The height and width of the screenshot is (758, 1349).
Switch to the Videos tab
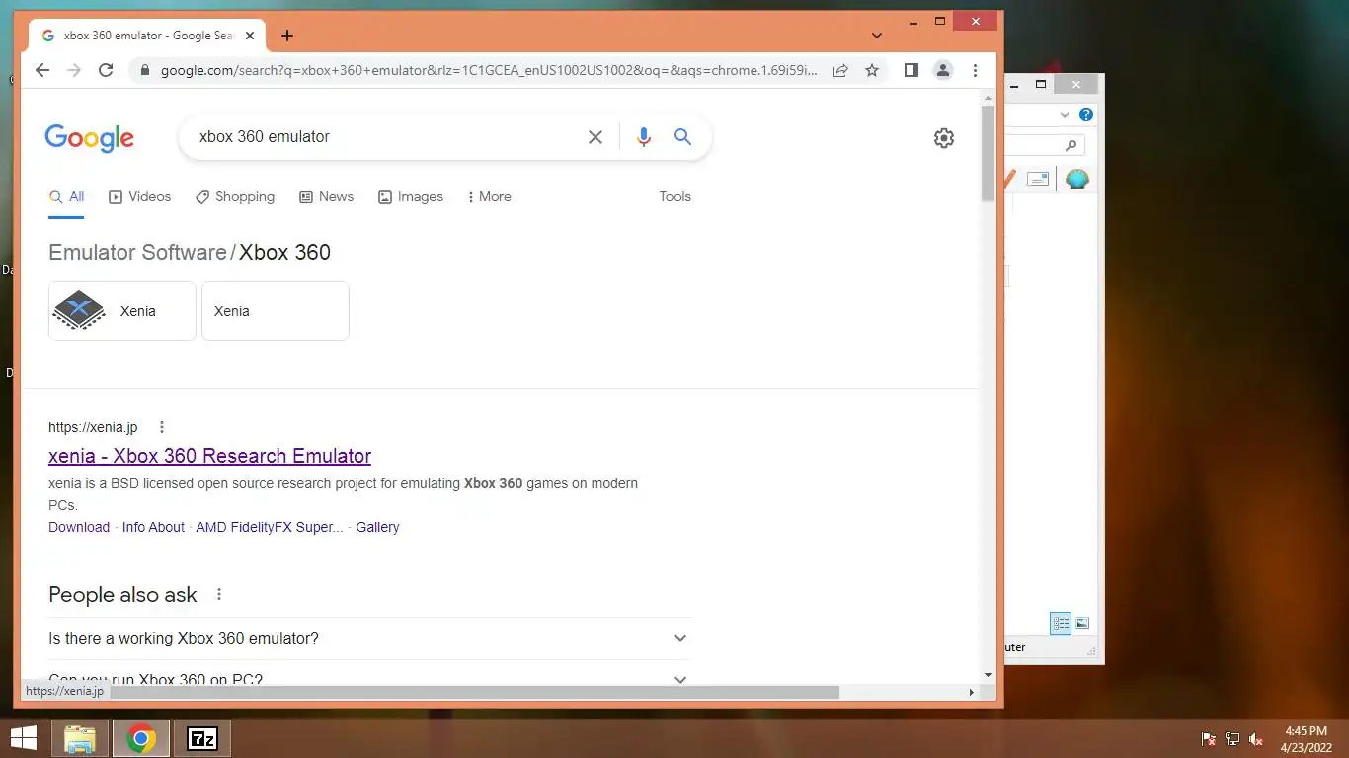(x=139, y=197)
